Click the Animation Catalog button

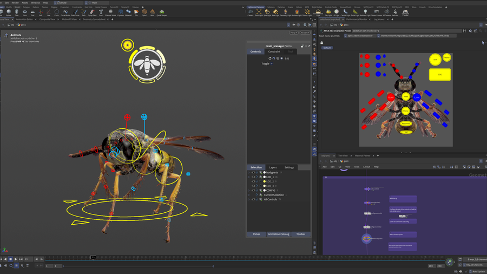(279, 234)
